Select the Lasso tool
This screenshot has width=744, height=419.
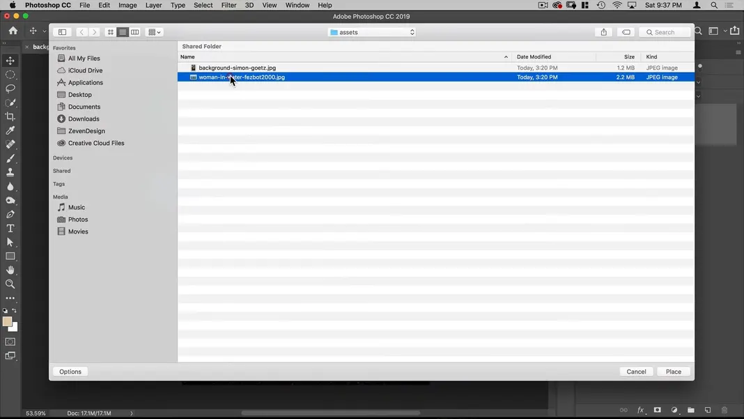10,89
